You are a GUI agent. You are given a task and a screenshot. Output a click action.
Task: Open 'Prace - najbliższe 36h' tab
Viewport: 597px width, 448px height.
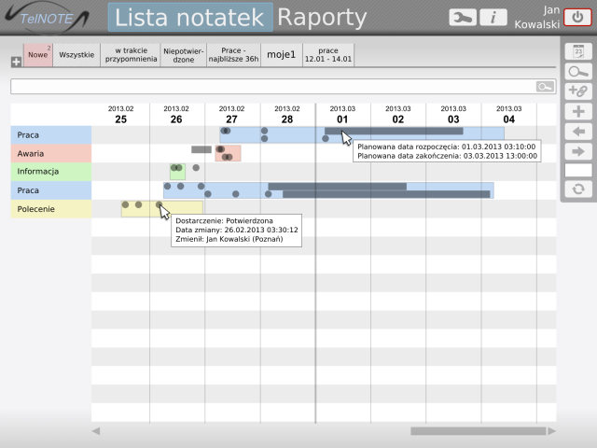[x=234, y=55]
